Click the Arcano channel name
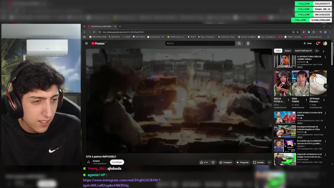Image resolution: width=334 pixels, height=188 pixels. coord(96,161)
